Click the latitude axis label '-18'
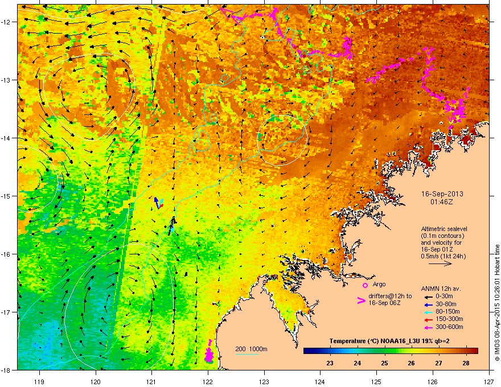The image size is (501, 387). pos(6,370)
